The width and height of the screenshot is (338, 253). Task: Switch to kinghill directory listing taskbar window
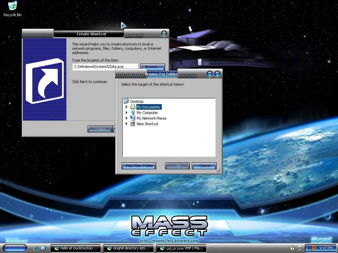tap(128, 248)
